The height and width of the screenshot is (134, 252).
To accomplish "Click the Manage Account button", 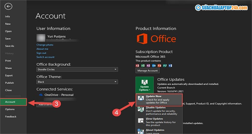I will (x=147, y=71).
